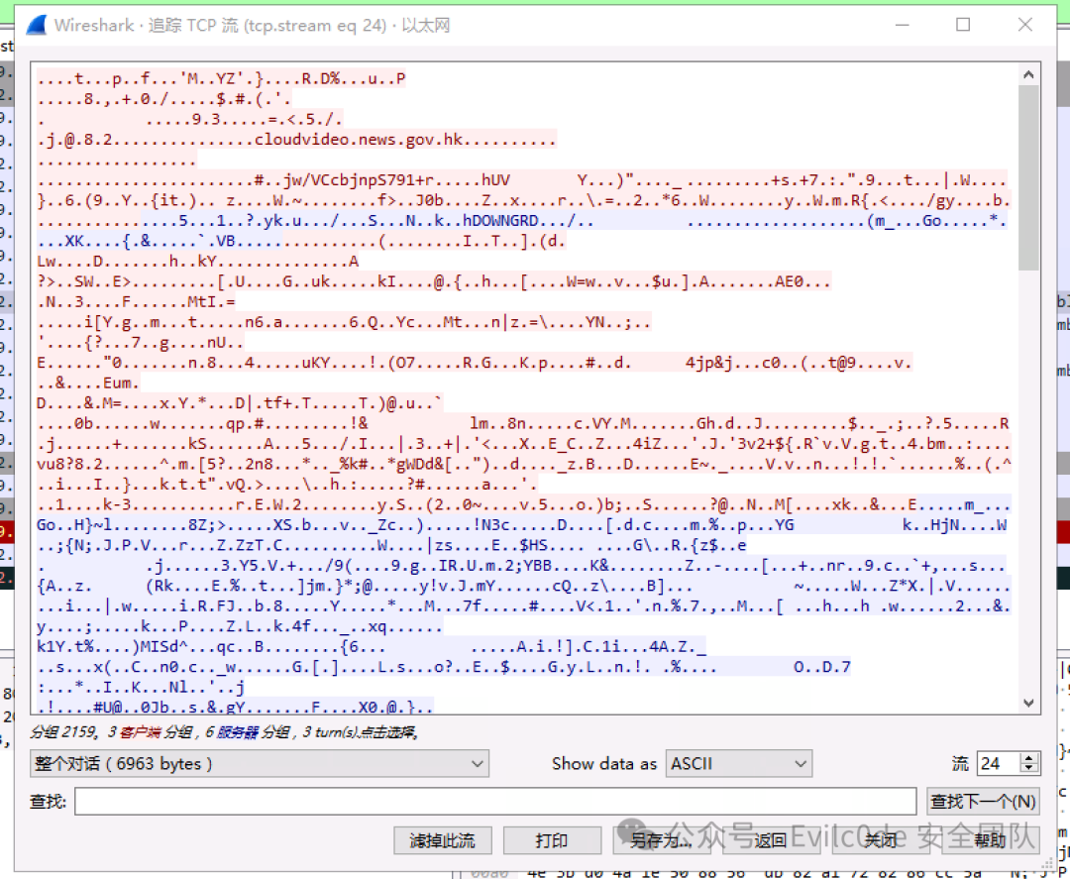
Task: Click the Show data as label
Action: pos(604,764)
